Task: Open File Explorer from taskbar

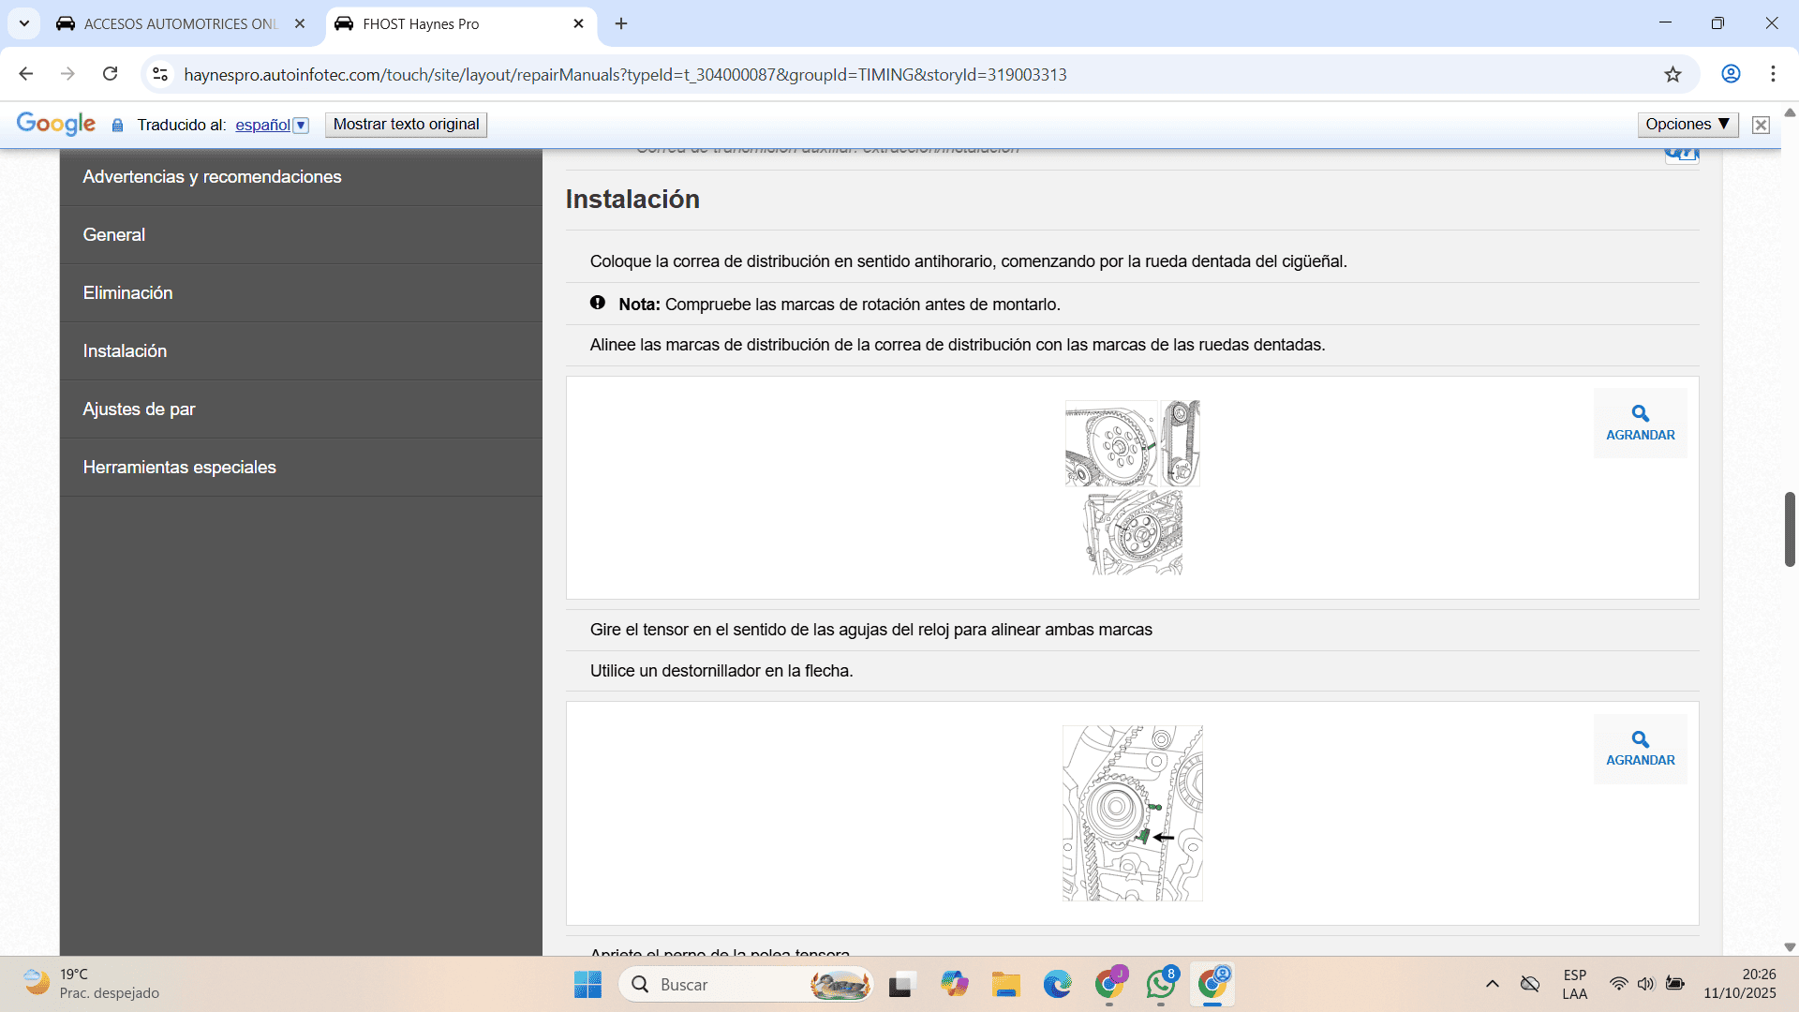Action: point(1005,984)
